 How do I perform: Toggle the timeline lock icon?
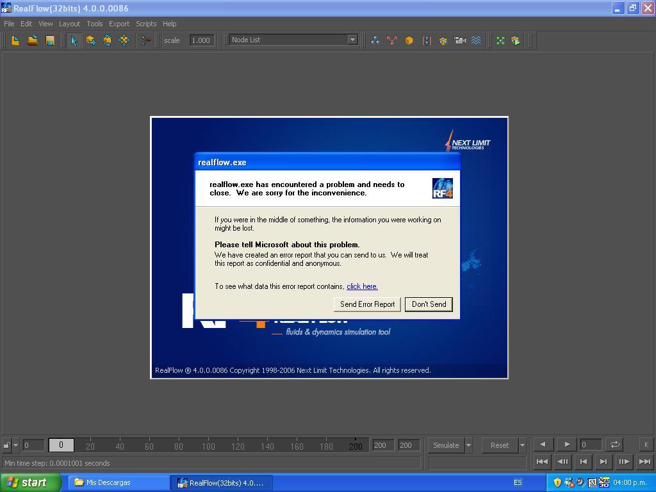click(x=7, y=445)
